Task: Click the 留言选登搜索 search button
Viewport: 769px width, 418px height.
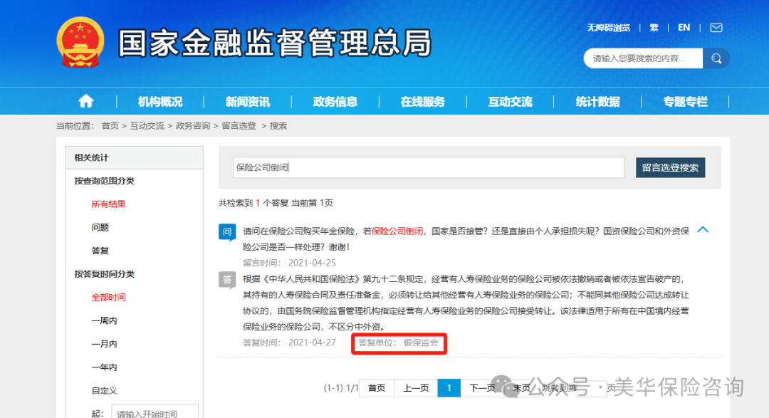Action: [670, 167]
